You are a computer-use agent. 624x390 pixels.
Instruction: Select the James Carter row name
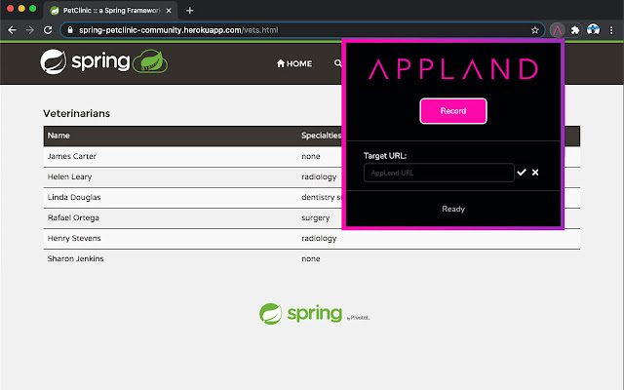pyautogui.click(x=72, y=156)
